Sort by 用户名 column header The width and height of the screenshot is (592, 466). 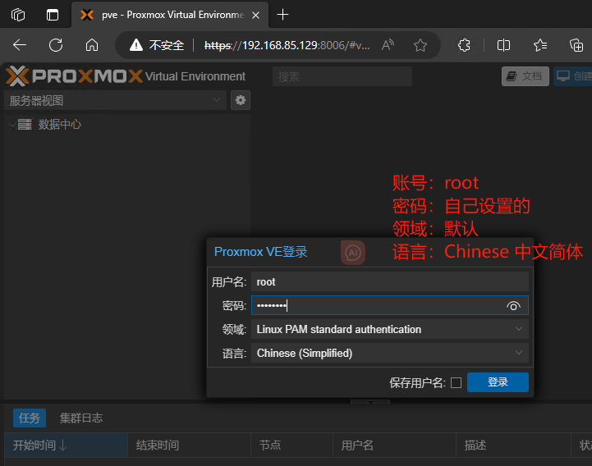pyautogui.click(x=395, y=445)
